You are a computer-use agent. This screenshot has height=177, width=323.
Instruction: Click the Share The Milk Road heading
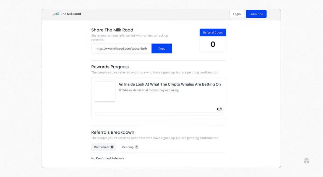[112, 30]
